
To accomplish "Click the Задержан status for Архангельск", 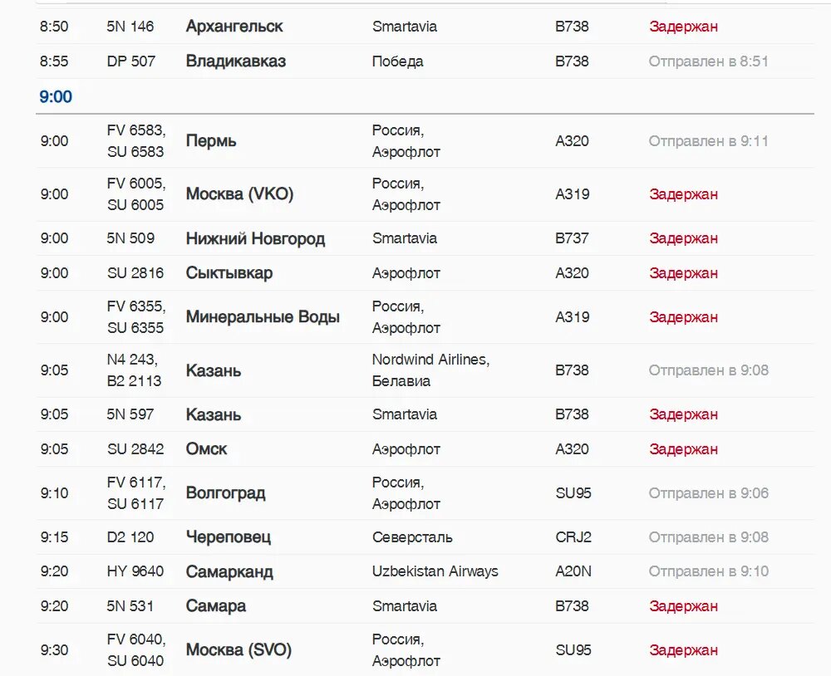I will click(x=683, y=27).
